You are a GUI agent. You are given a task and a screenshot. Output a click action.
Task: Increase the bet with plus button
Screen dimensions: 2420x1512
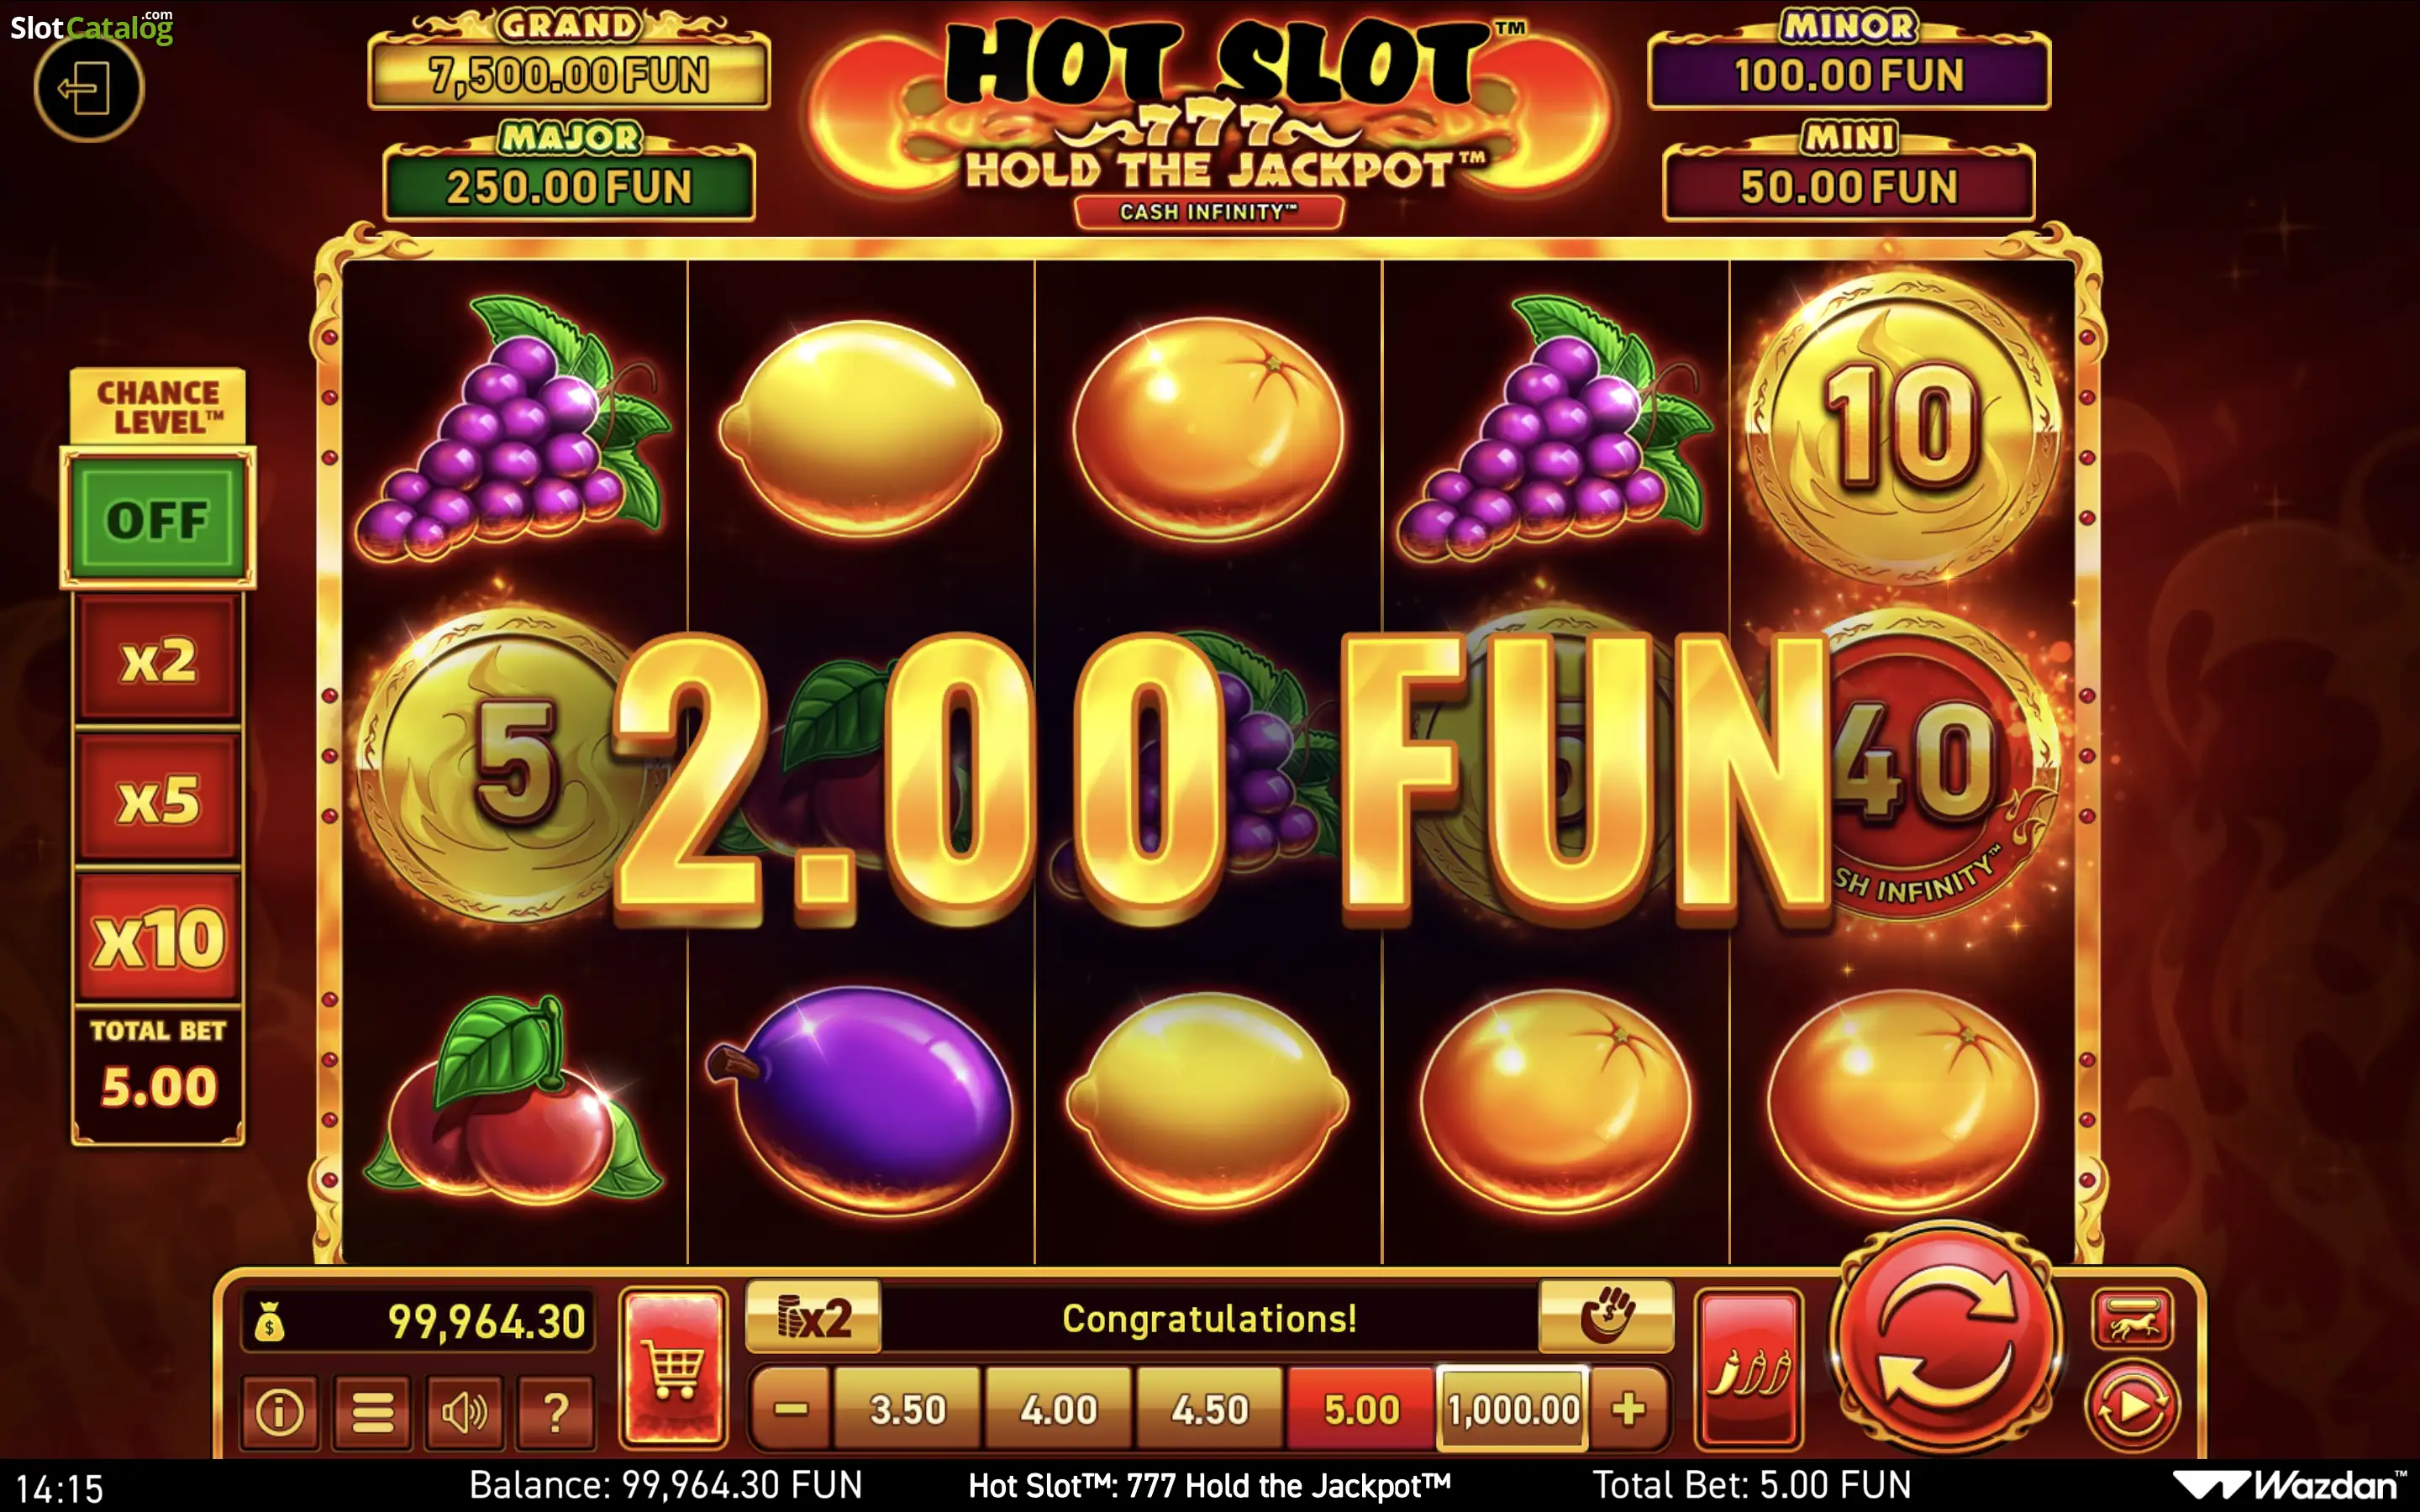1629,1409
